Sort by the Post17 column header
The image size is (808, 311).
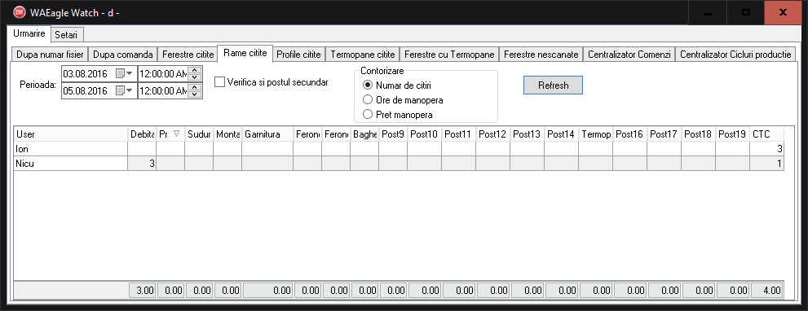(x=665, y=134)
